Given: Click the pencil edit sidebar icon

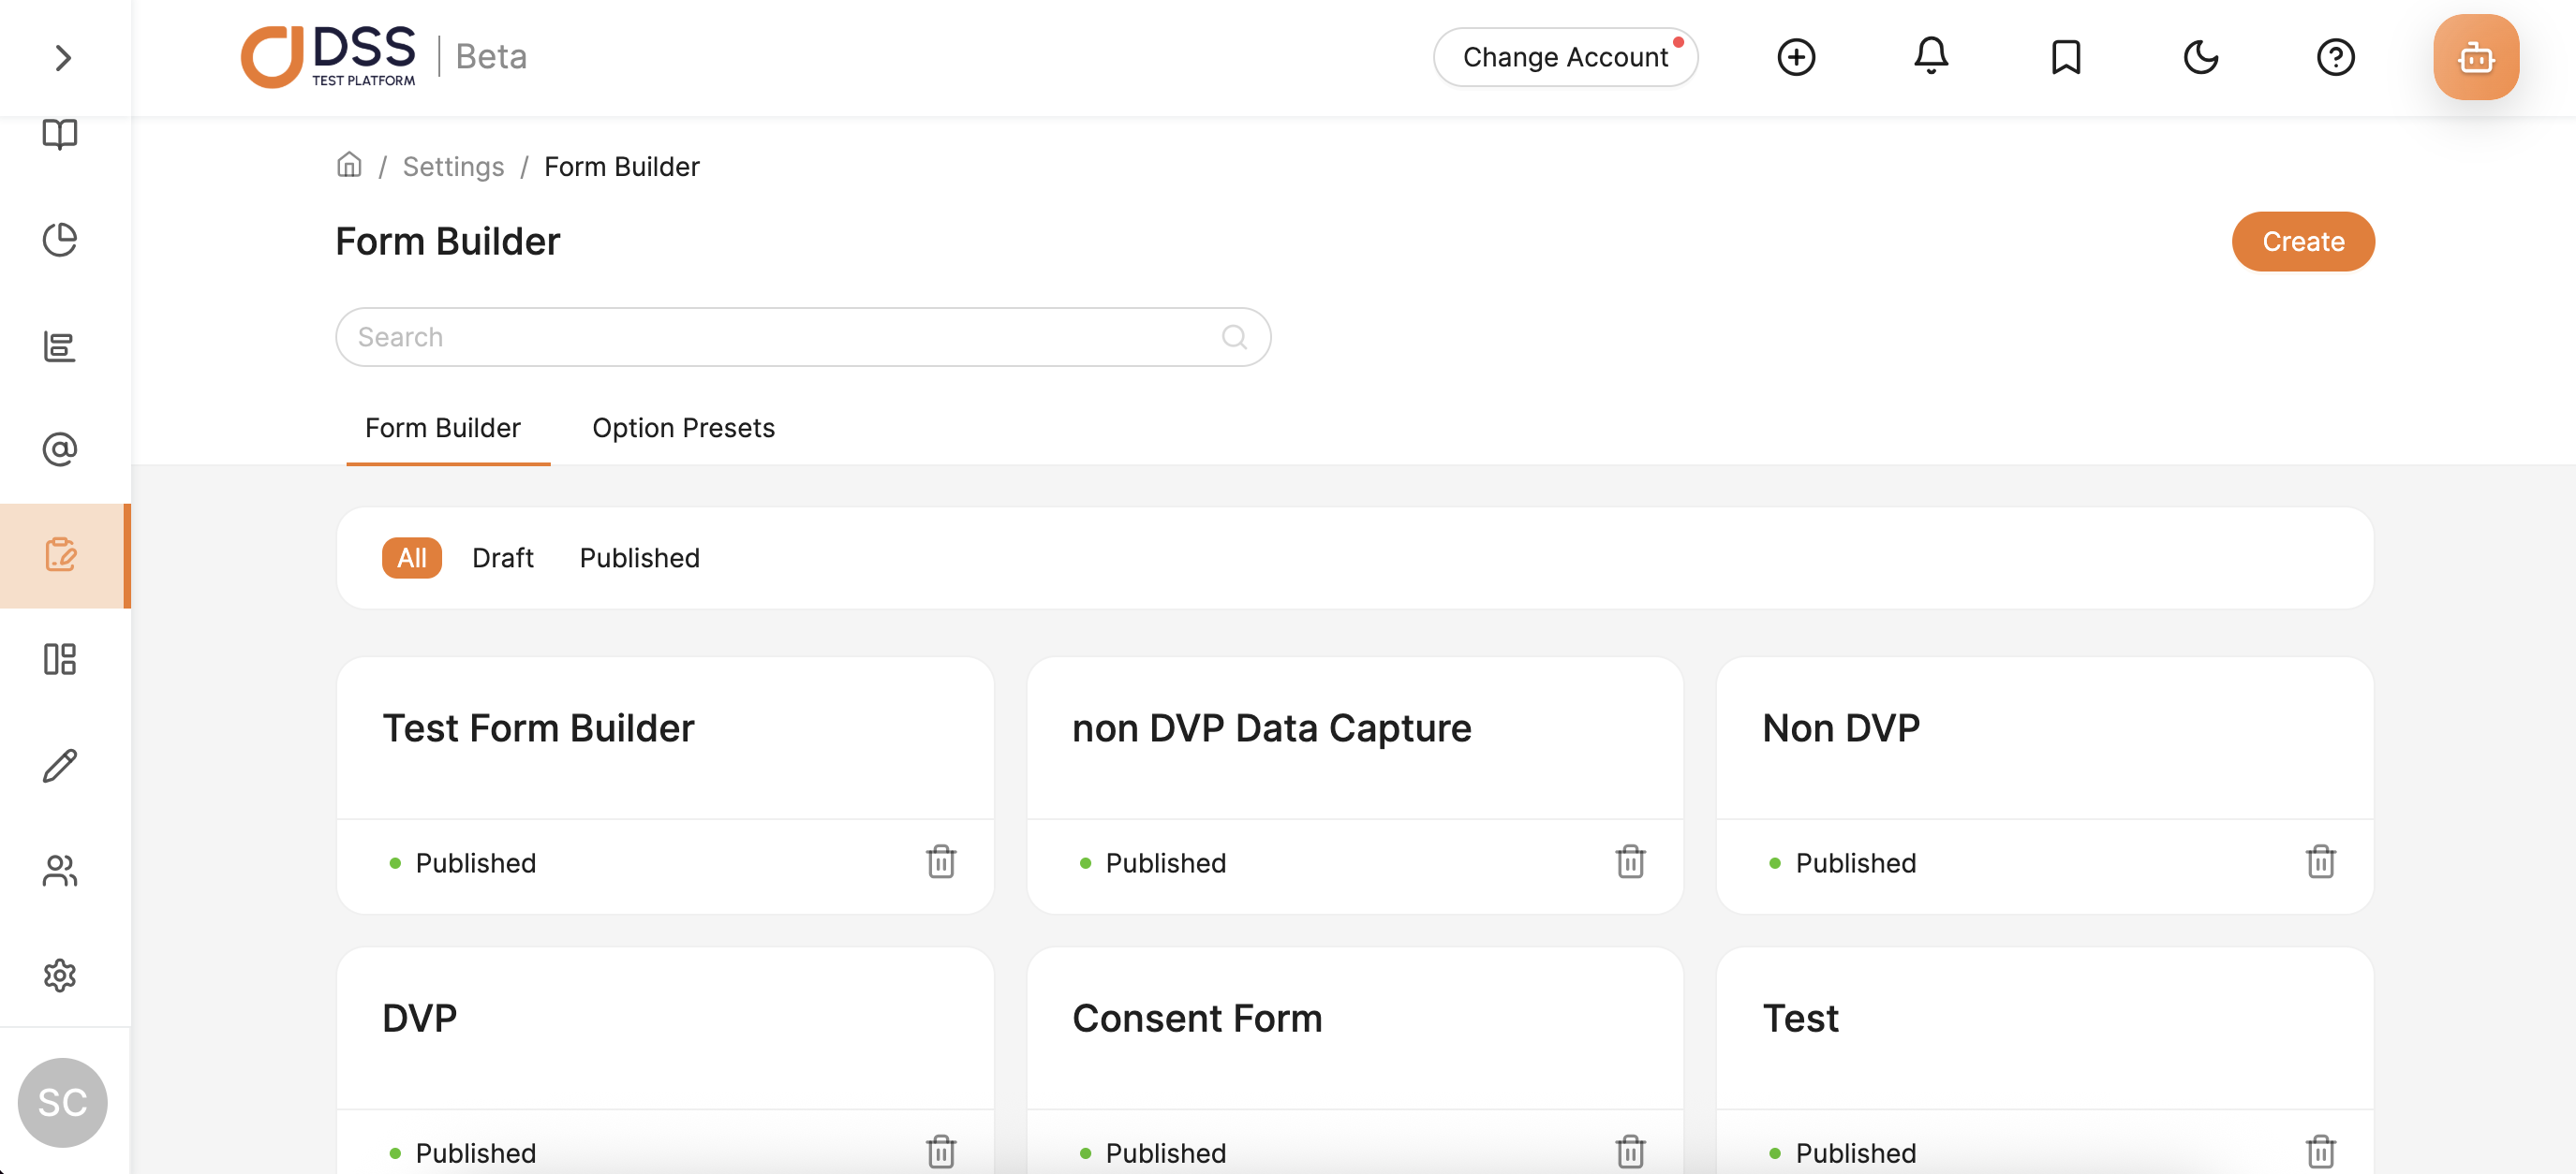Looking at the screenshot, I should pos(60,767).
